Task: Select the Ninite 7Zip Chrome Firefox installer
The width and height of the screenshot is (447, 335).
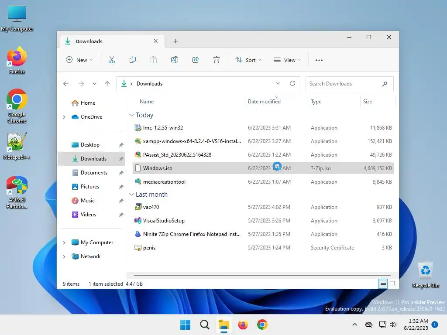Action: (263, 234)
